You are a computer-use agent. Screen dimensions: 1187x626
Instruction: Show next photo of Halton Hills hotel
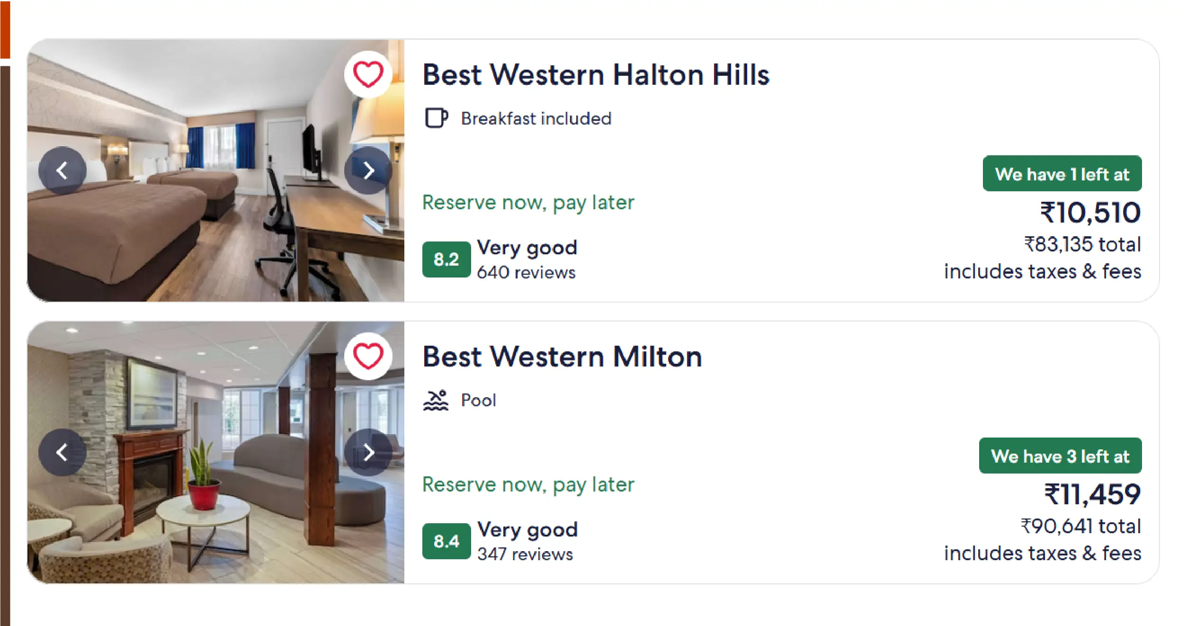[368, 170]
